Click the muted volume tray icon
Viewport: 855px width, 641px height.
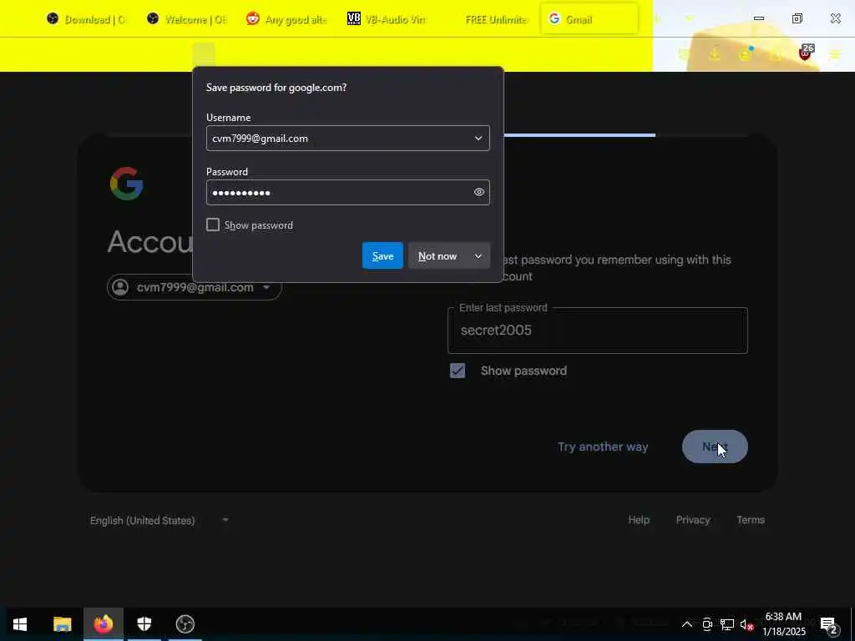point(746,624)
